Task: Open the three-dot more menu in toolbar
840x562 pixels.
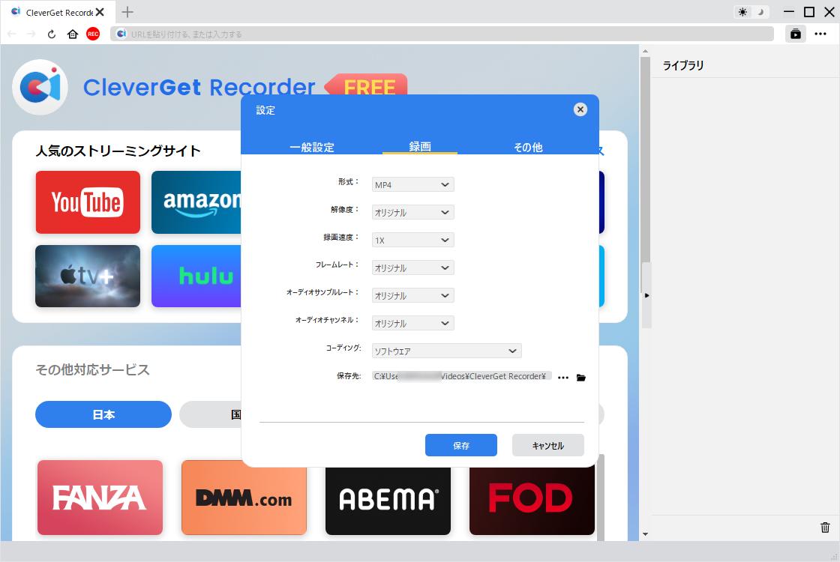Action: [820, 34]
